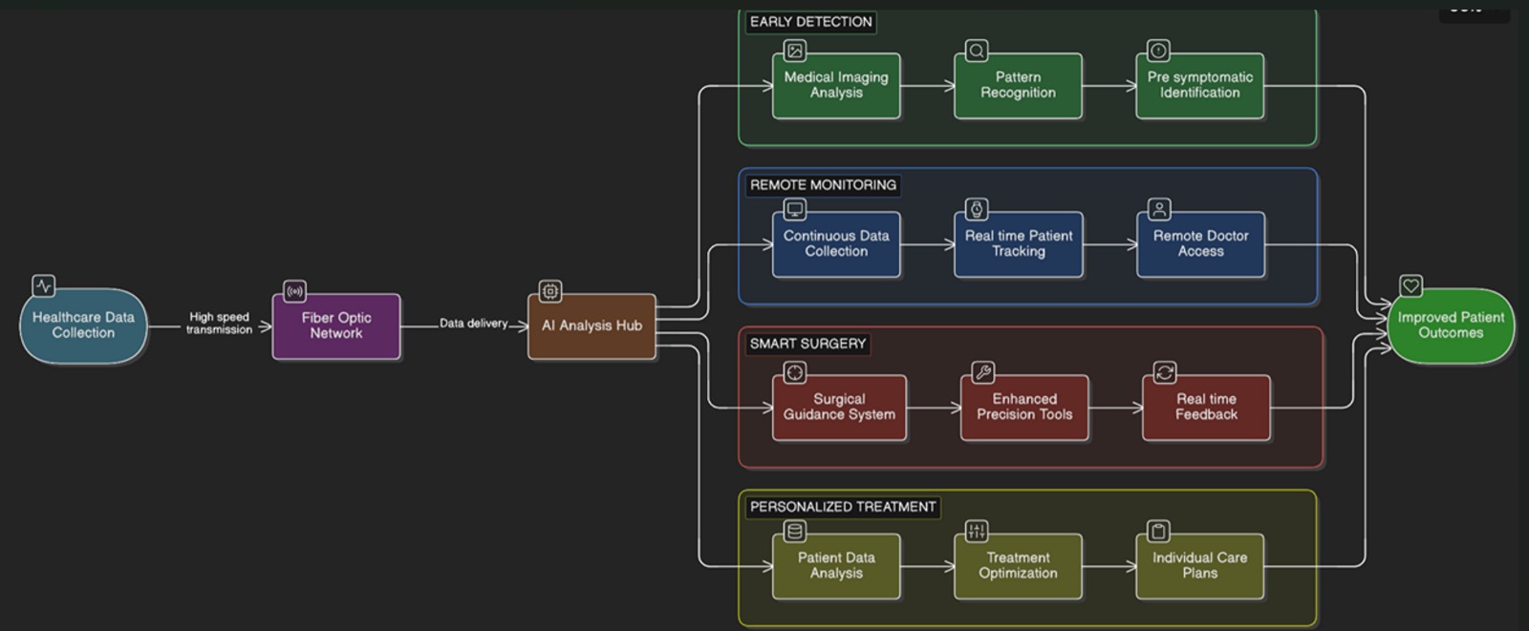Select the Remote Doctor Access node
1529x631 pixels.
[x=1200, y=244]
